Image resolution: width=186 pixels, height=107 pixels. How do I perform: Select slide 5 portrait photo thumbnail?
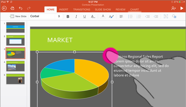[x=15, y=79]
